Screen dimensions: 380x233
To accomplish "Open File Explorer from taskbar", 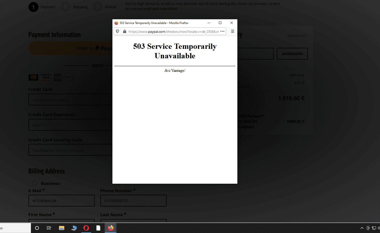I will click(61, 228).
